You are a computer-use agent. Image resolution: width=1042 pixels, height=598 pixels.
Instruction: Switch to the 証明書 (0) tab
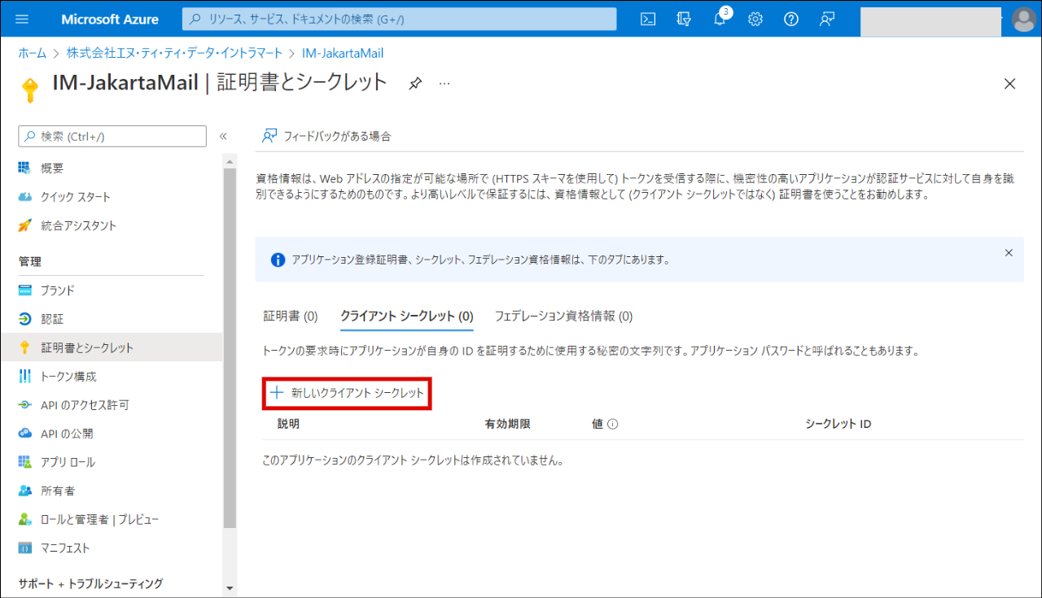point(290,316)
